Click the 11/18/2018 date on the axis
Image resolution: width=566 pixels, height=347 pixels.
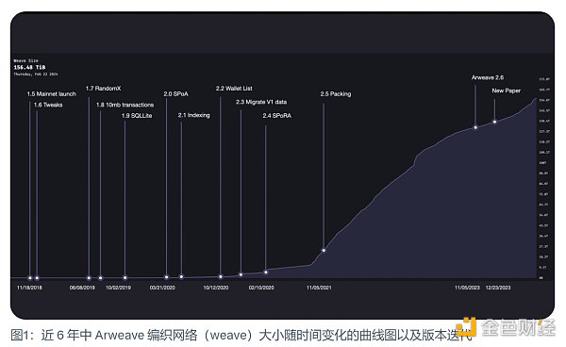[x=29, y=288]
